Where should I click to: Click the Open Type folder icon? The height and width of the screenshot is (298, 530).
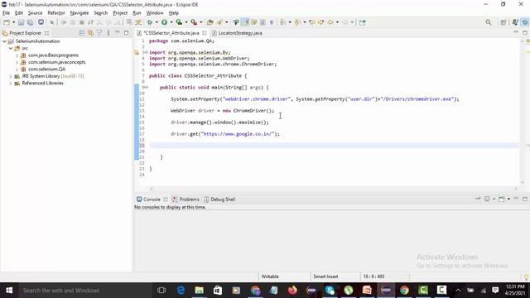click(210, 22)
